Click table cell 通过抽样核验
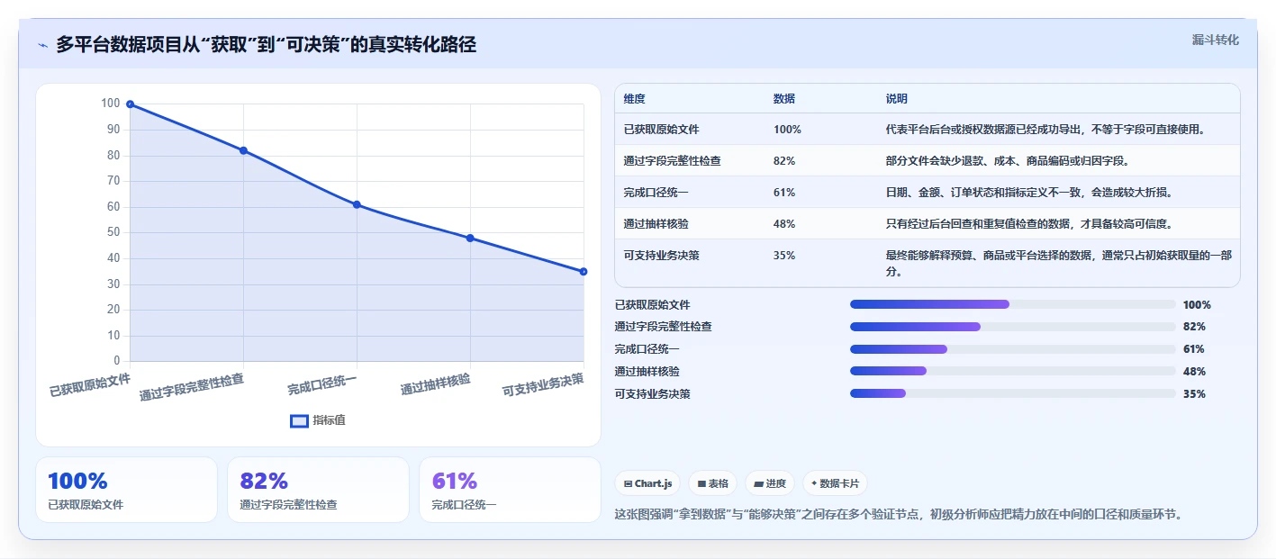 point(656,223)
